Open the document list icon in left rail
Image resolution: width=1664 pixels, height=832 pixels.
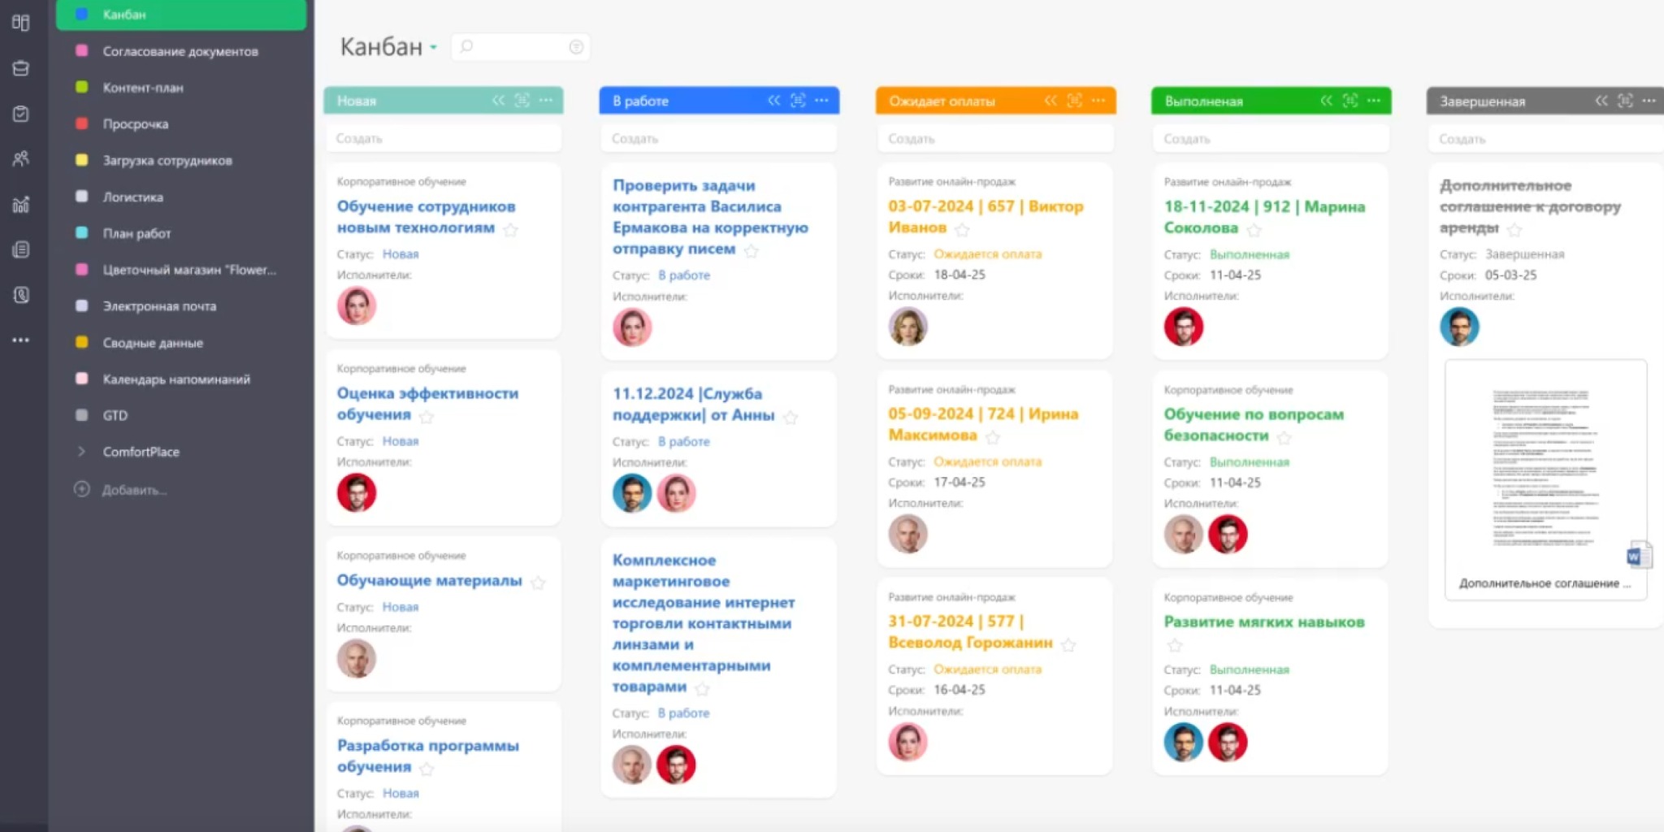click(21, 249)
